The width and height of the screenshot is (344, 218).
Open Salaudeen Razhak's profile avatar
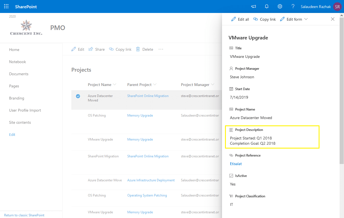(x=337, y=6)
